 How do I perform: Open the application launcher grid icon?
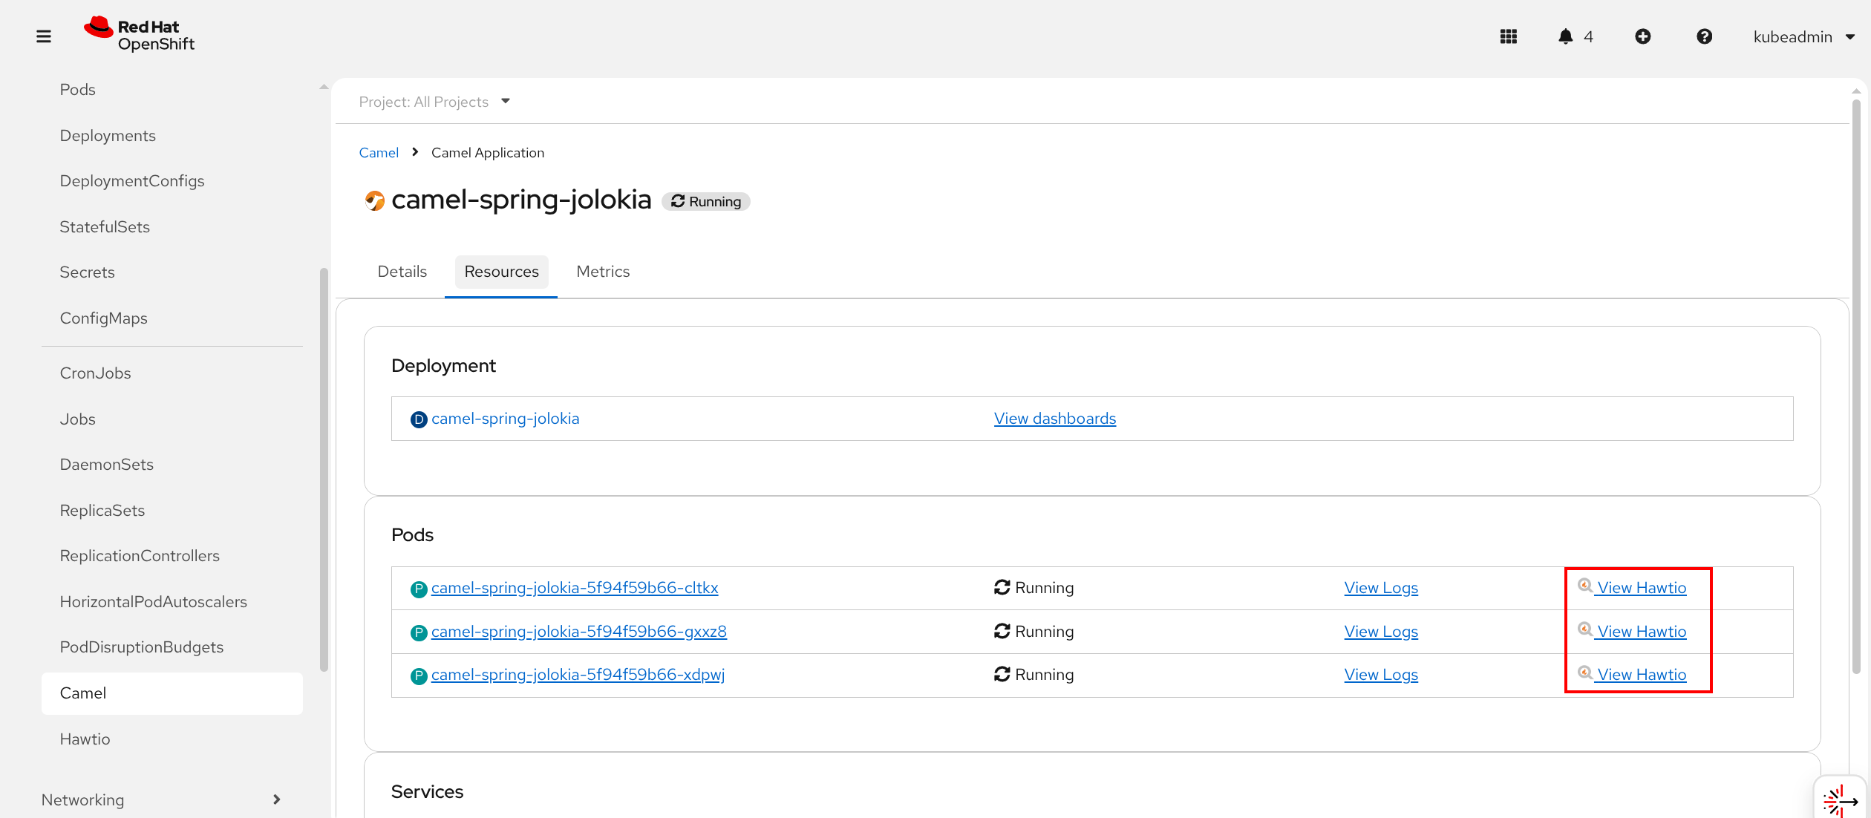pos(1508,36)
